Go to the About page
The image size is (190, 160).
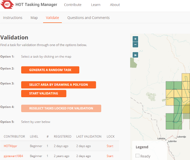(115, 5)
